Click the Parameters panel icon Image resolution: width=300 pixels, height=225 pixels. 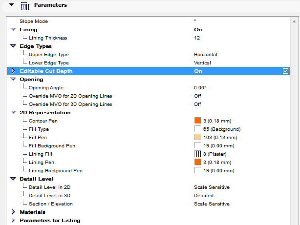pos(25,5)
